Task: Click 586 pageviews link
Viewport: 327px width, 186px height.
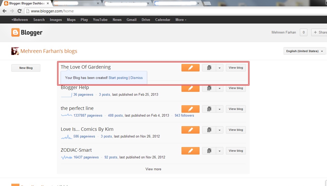Action: click(x=84, y=136)
